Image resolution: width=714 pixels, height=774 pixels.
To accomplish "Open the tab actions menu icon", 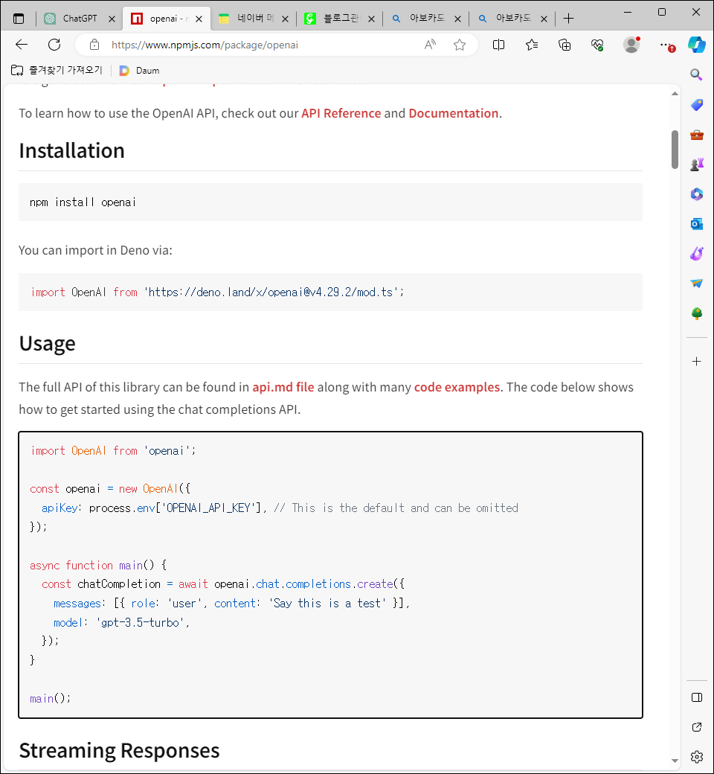I will pos(19,19).
